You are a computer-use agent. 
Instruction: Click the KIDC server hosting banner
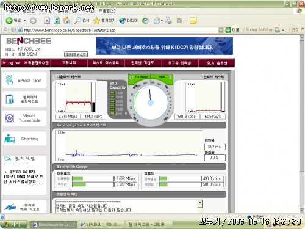click(x=164, y=46)
